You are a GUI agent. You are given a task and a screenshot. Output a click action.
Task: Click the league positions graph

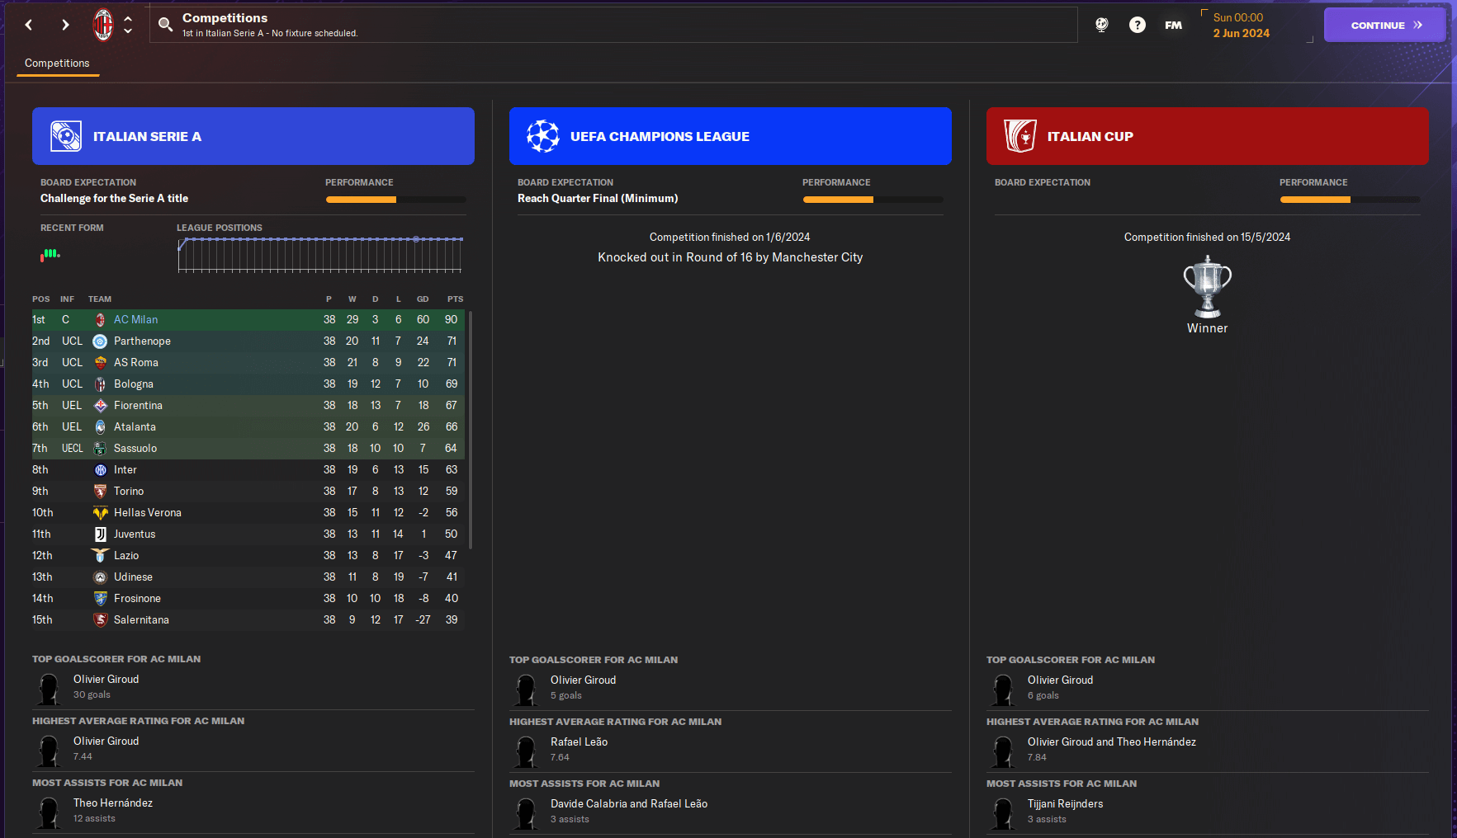pyautogui.click(x=319, y=255)
